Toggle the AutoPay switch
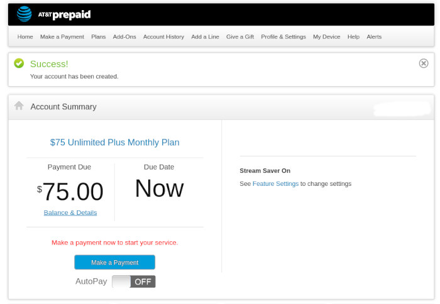440x304 pixels. pos(133,281)
